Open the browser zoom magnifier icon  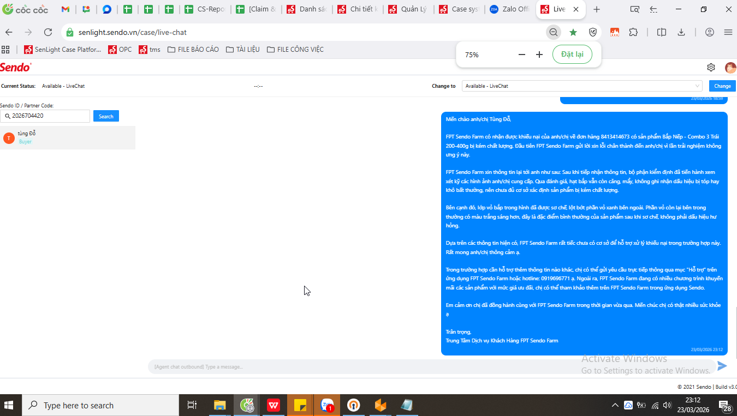click(554, 32)
